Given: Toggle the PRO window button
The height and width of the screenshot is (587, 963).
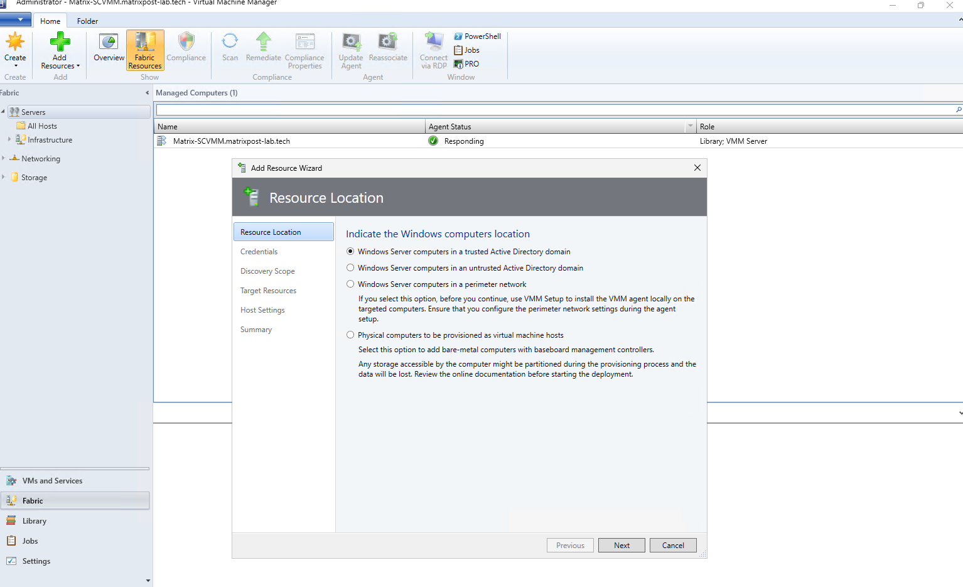Looking at the screenshot, I should (x=466, y=64).
